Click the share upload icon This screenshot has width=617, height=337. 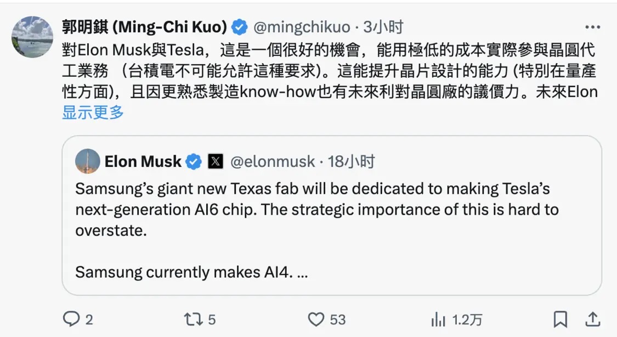592,319
